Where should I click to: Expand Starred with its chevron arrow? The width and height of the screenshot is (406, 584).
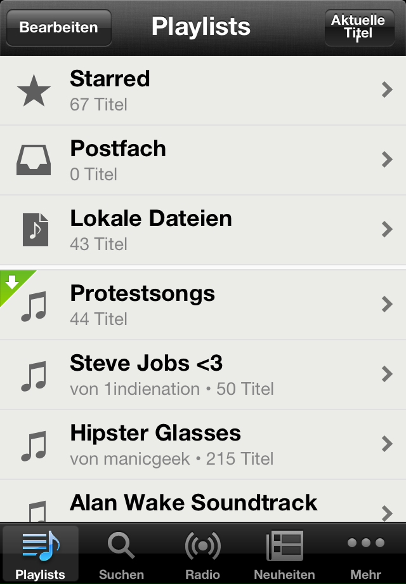[388, 90]
